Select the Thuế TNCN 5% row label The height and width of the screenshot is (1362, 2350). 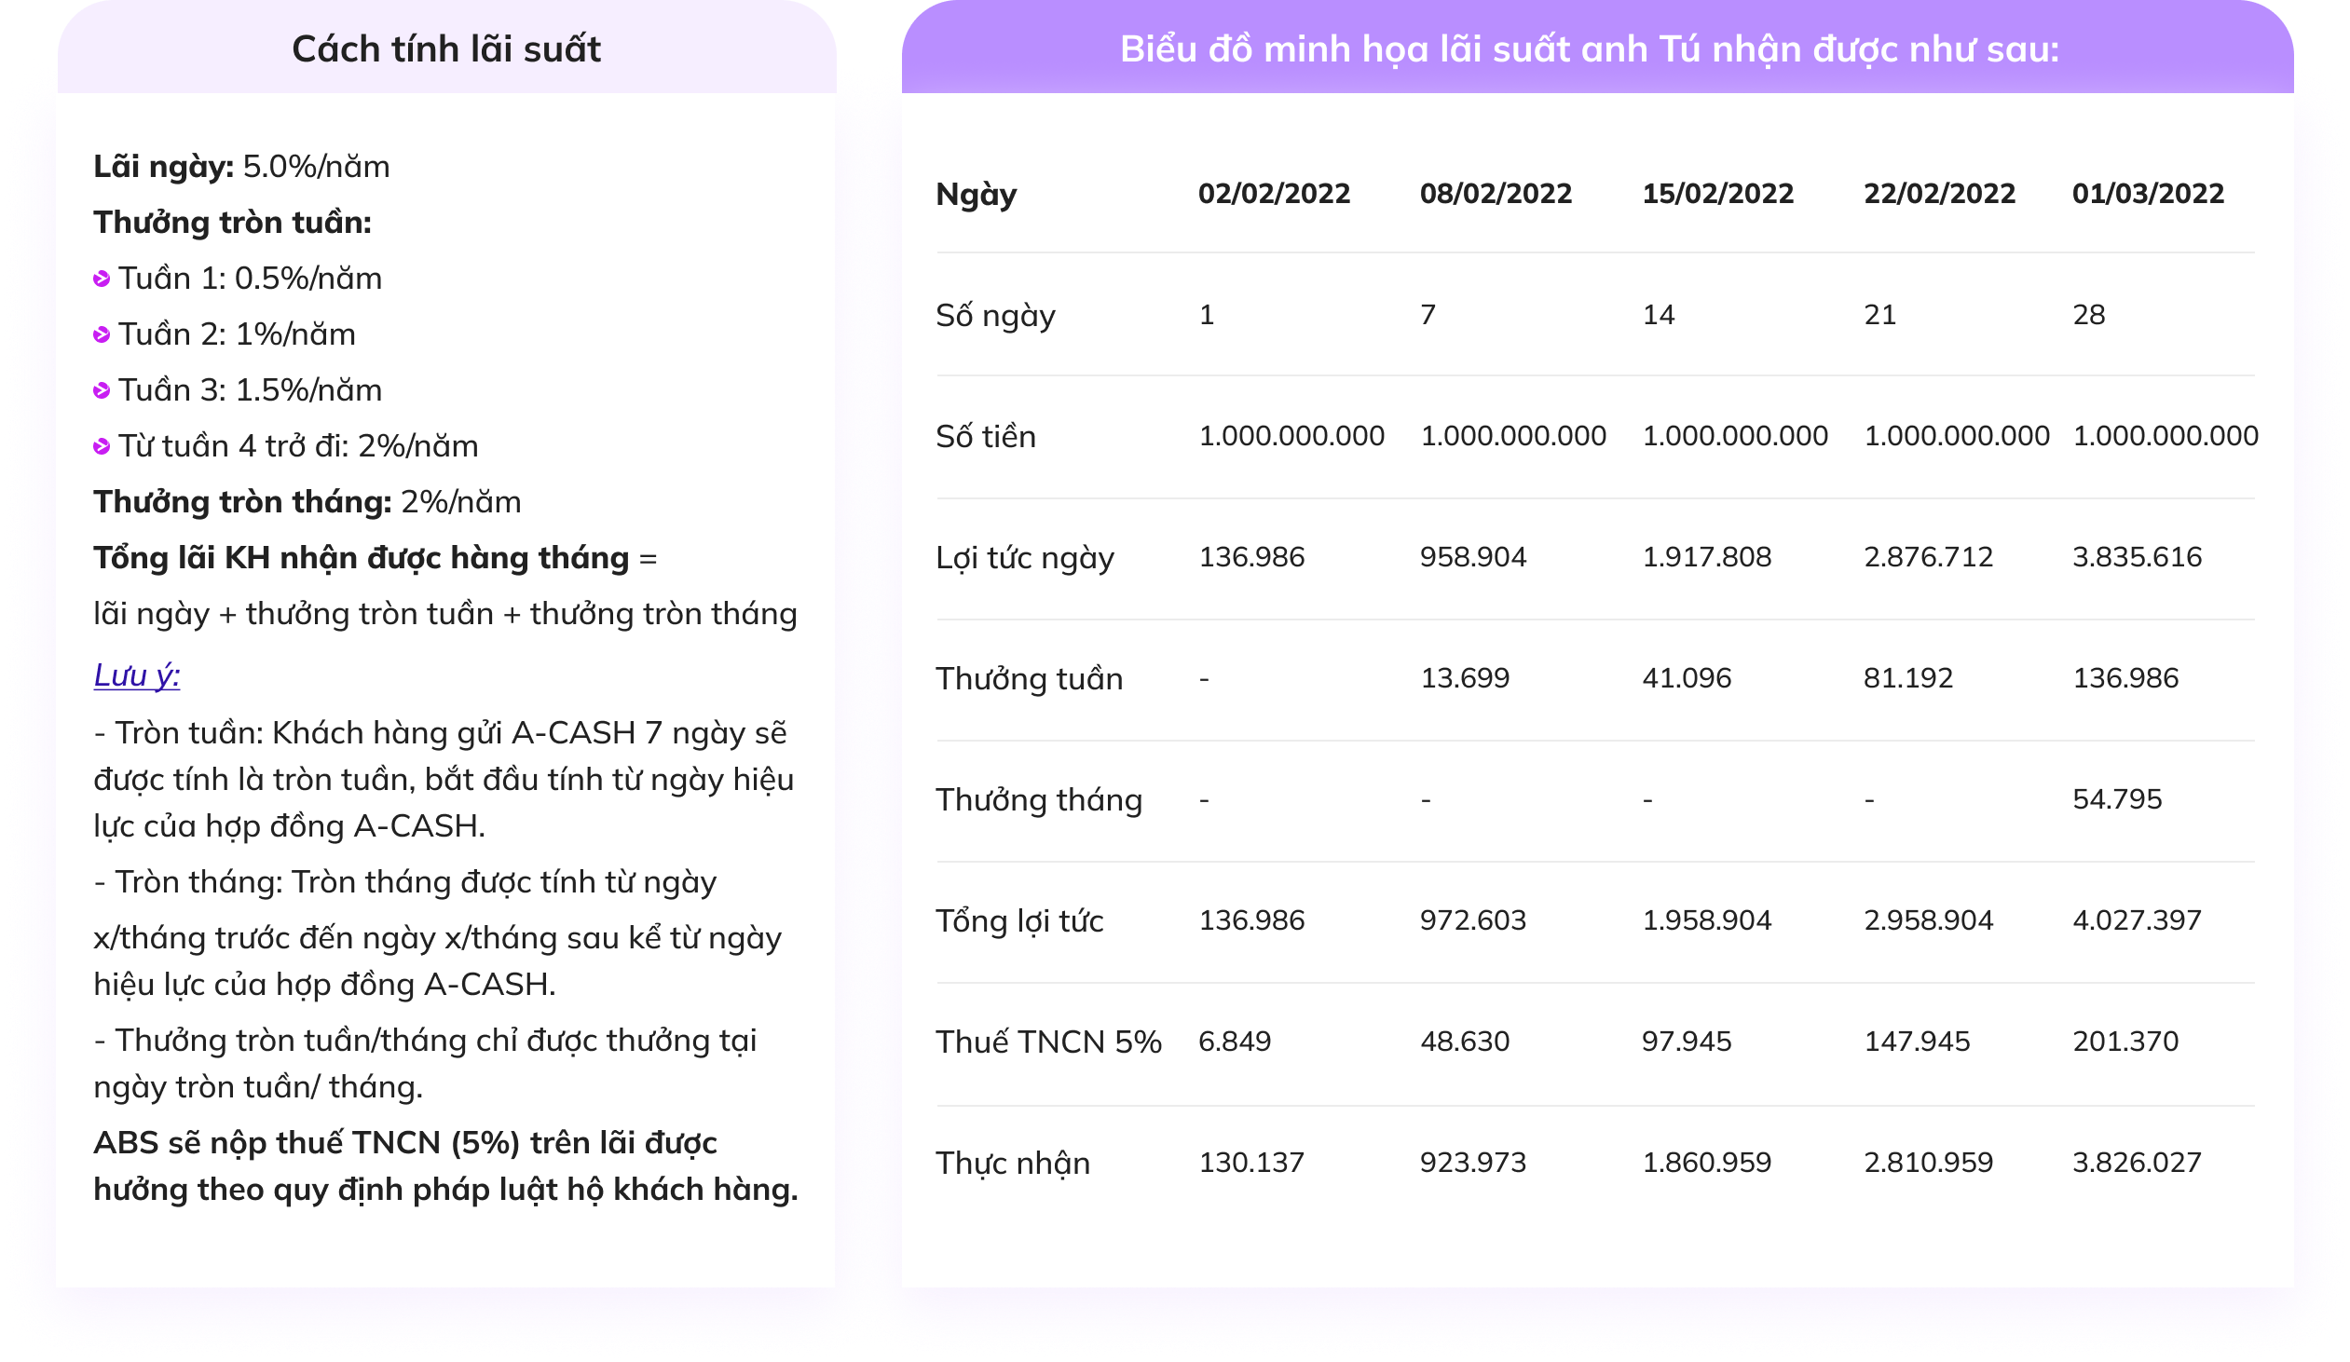[1048, 1042]
